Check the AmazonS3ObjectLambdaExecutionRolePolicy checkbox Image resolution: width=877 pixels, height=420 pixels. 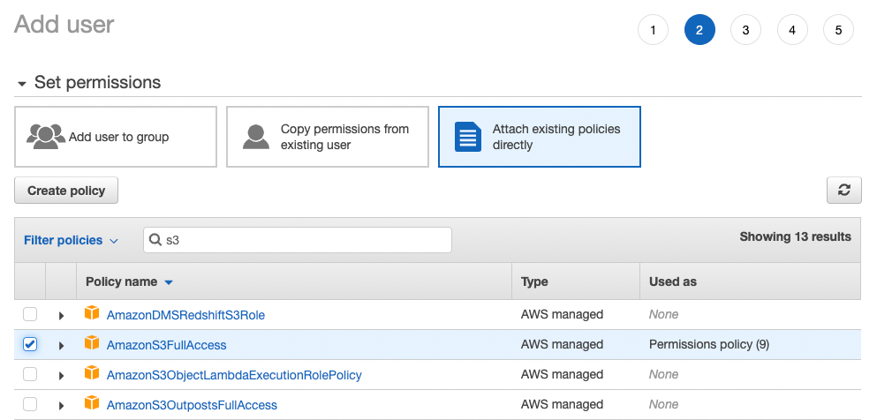[x=30, y=374]
